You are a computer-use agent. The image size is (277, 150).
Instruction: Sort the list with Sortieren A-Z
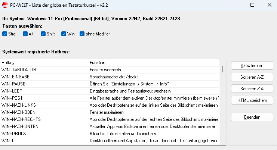click(252, 77)
